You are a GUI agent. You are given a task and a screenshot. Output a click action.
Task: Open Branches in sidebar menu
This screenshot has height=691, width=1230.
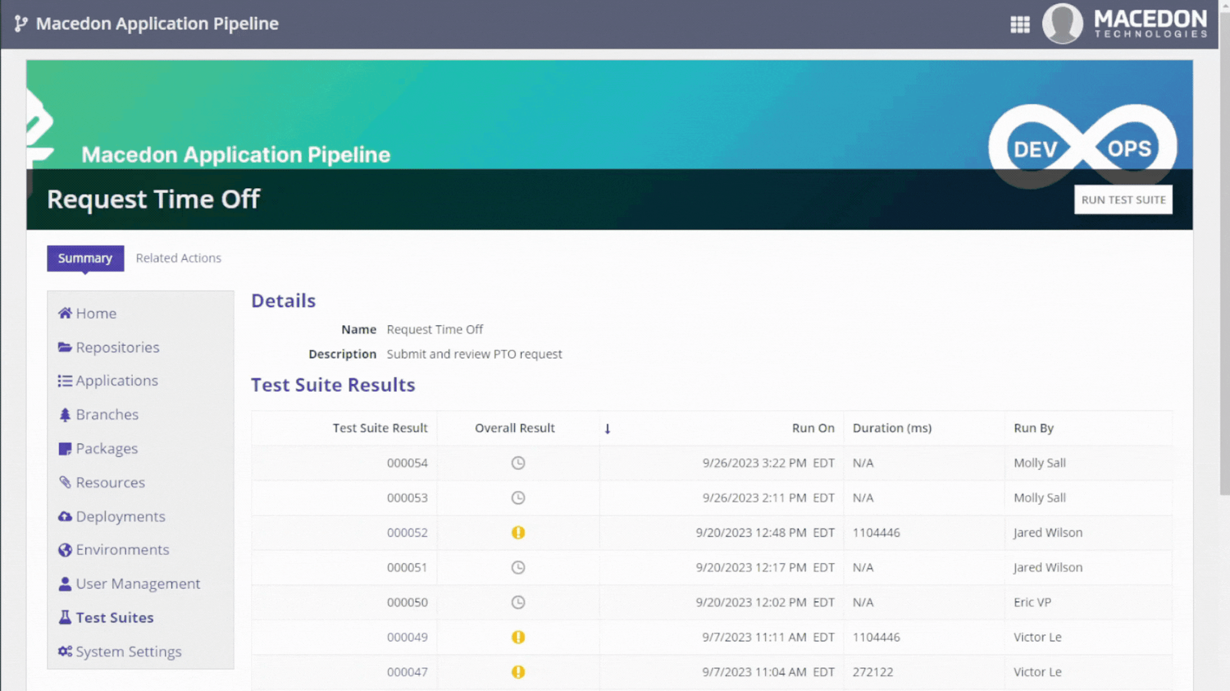point(107,415)
